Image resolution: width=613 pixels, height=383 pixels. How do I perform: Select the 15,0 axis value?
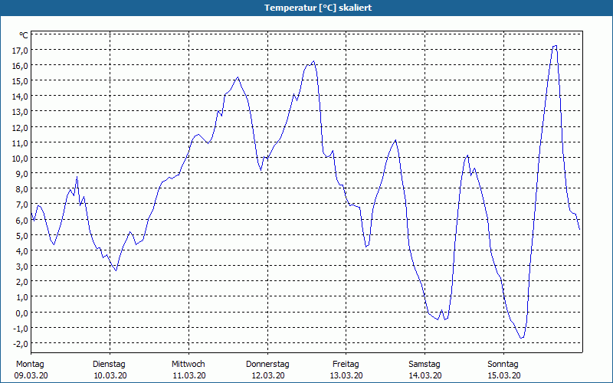20,81
